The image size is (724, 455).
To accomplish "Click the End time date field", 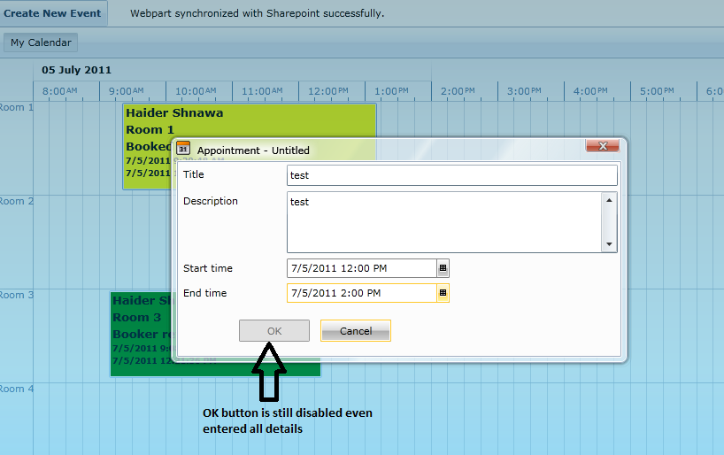I will [362, 293].
